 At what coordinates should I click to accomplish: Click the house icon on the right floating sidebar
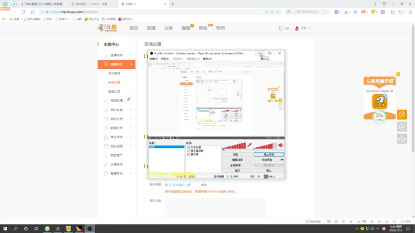402,126
